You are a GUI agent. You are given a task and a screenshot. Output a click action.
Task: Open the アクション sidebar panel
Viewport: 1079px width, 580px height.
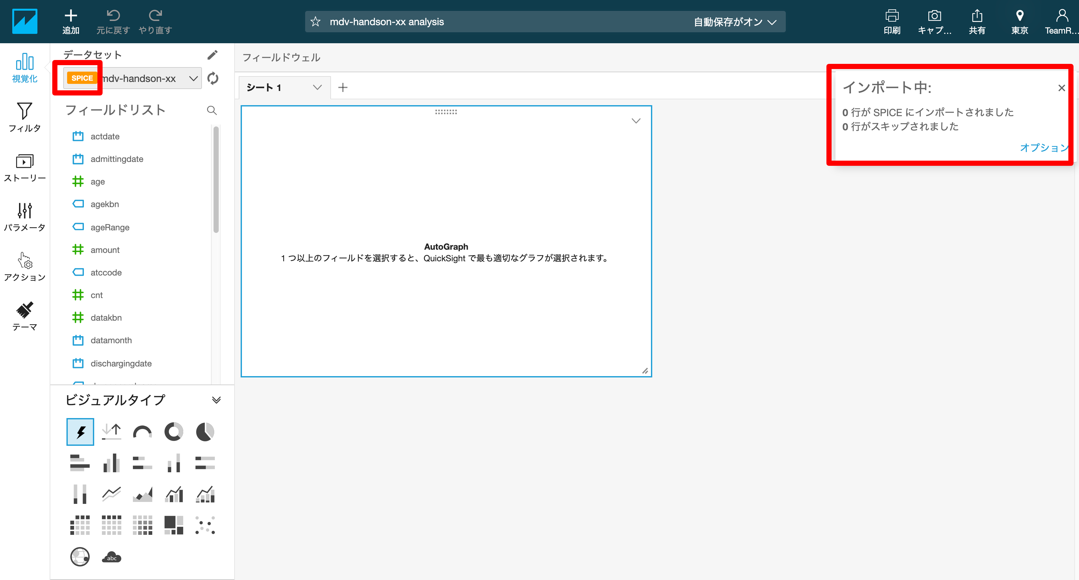click(x=25, y=267)
